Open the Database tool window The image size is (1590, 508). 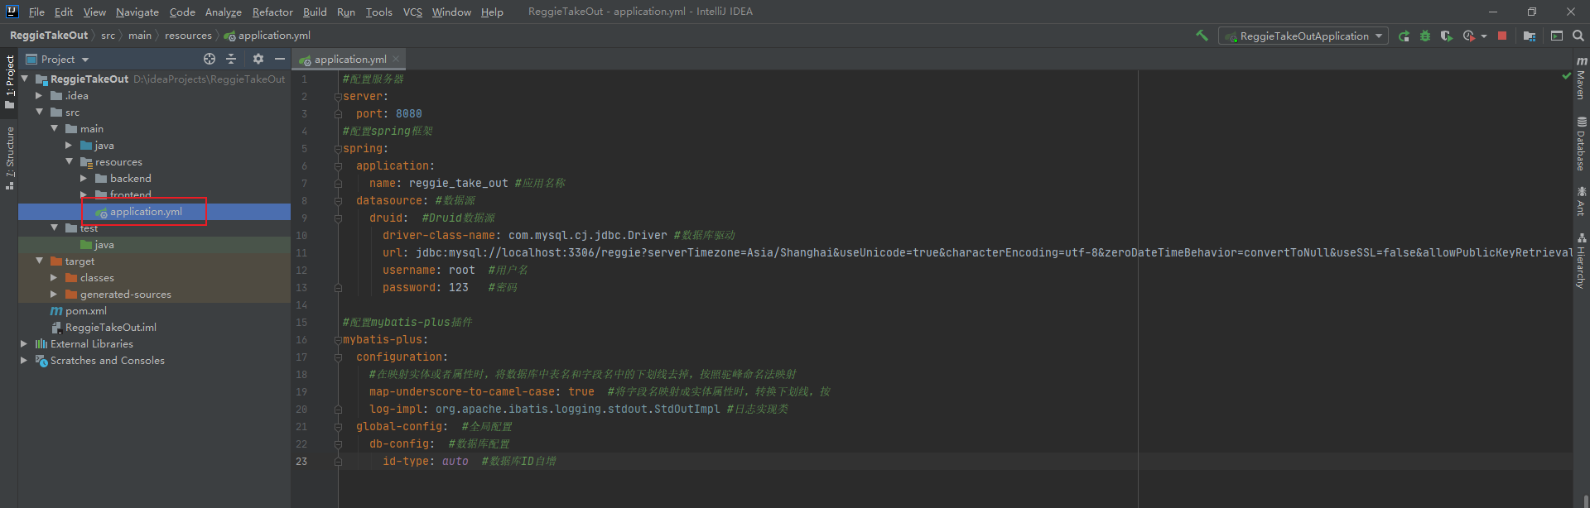1581,143
